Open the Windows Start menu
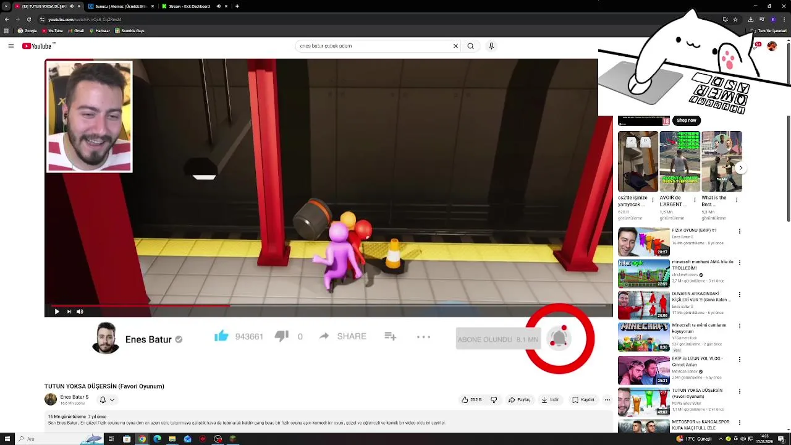The image size is (791, 445). tap(7, 439)
